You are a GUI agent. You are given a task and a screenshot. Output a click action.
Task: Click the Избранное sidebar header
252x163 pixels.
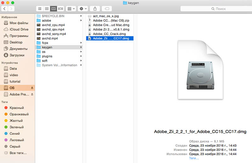[9, 17]
